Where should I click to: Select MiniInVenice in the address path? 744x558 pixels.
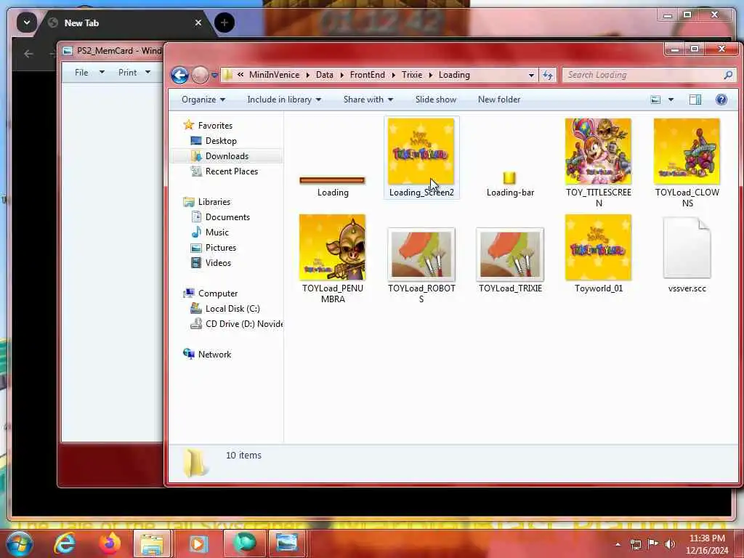tap(274, 75)
